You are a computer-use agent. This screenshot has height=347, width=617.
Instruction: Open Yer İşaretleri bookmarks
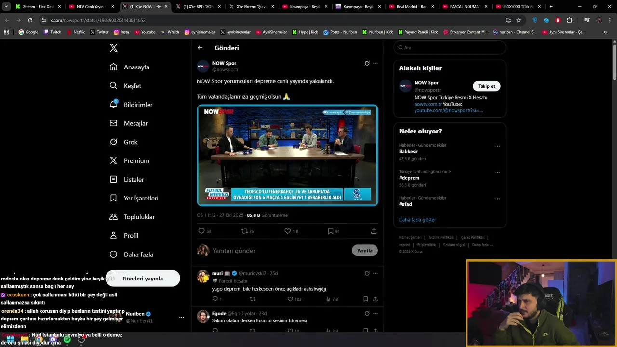pos(134,198)
